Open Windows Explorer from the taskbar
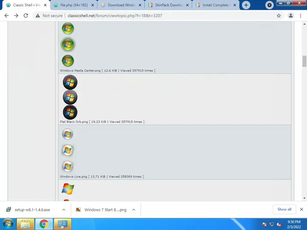This screenshot has height=230, width=307. 26,224
